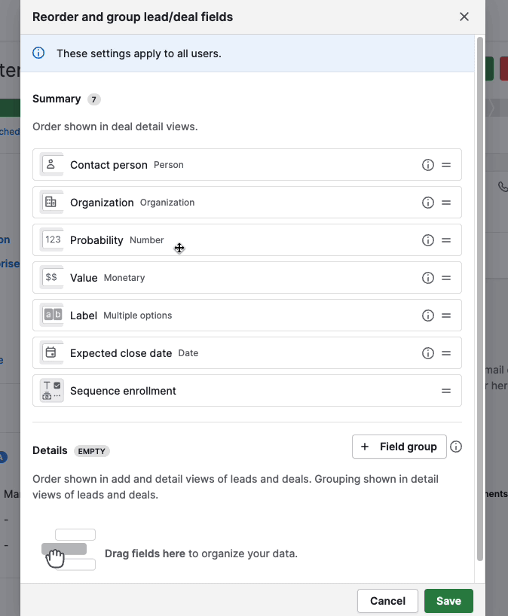This screenshot has height=616, width=508.
Task: Cancel the reorder dialog
Action: click(388, 601)
